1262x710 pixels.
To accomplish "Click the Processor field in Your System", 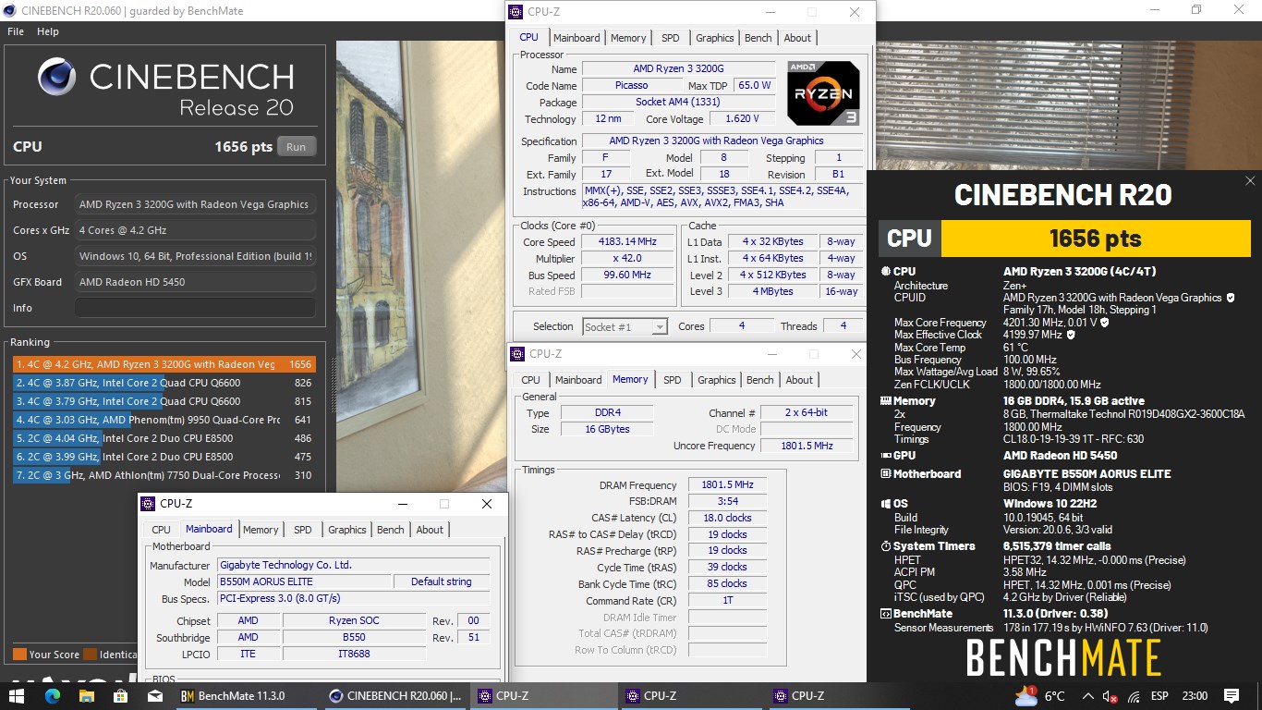I will (x=195, y=204).
